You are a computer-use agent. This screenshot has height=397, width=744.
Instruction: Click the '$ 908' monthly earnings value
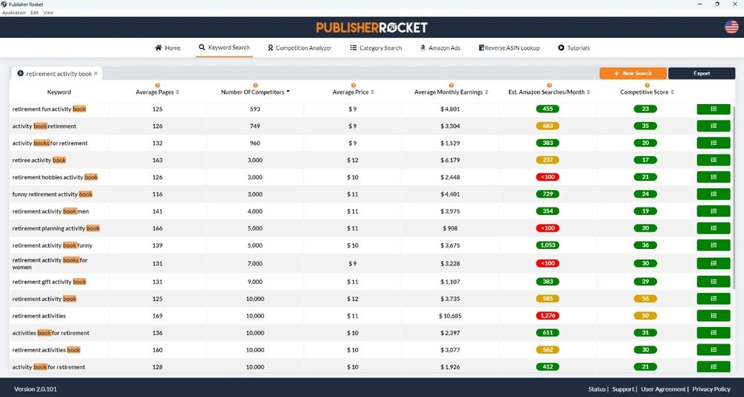(x=450, y=229)
